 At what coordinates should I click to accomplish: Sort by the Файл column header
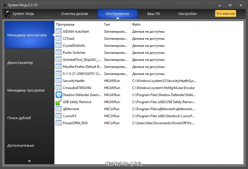pos(136,25)
